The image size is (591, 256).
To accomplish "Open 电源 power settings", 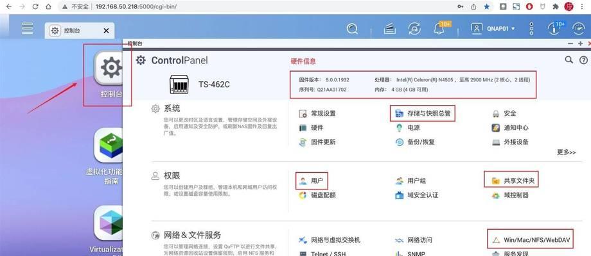I will click(x=407, y=127).
